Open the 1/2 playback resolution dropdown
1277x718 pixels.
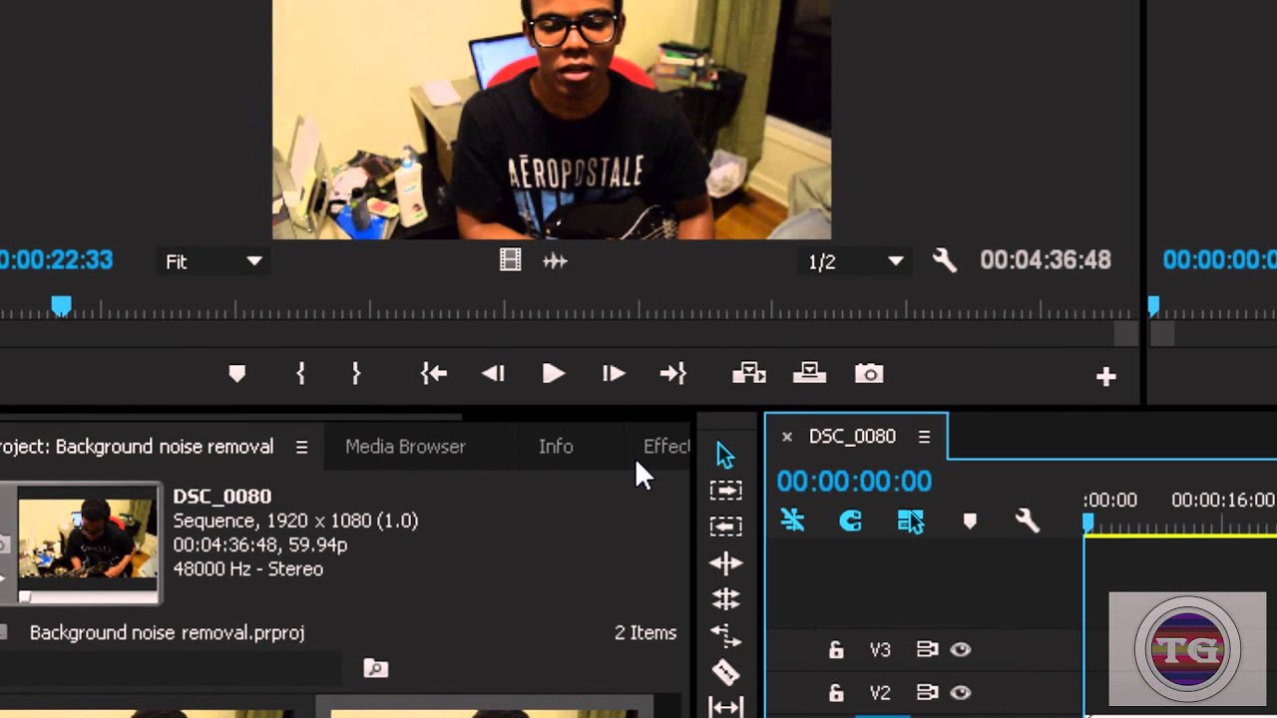click(856, 261)
